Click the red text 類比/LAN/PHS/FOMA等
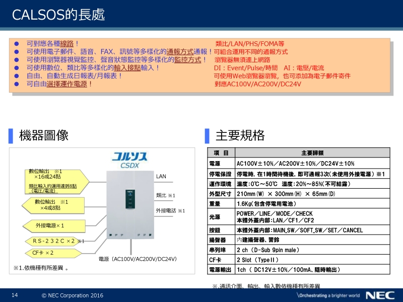This screenshot has width=403, height=302. (249, 44)
